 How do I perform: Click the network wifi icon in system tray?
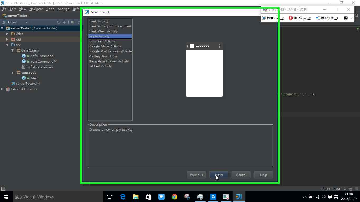click(318, 197)
